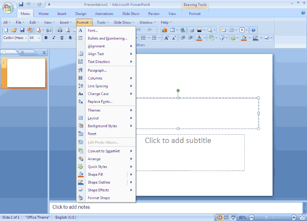
Task: Open the Font Color dropdown arrow
Action: point(205,38)
